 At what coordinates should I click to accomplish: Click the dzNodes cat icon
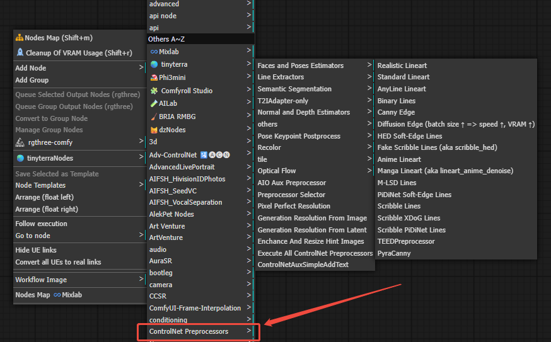coord(154,130)
